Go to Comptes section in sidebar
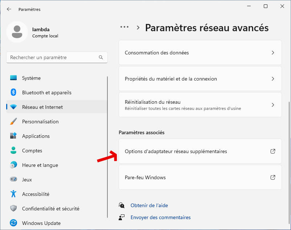This screenshot has width=291, height=230. (x=32, y=151)
